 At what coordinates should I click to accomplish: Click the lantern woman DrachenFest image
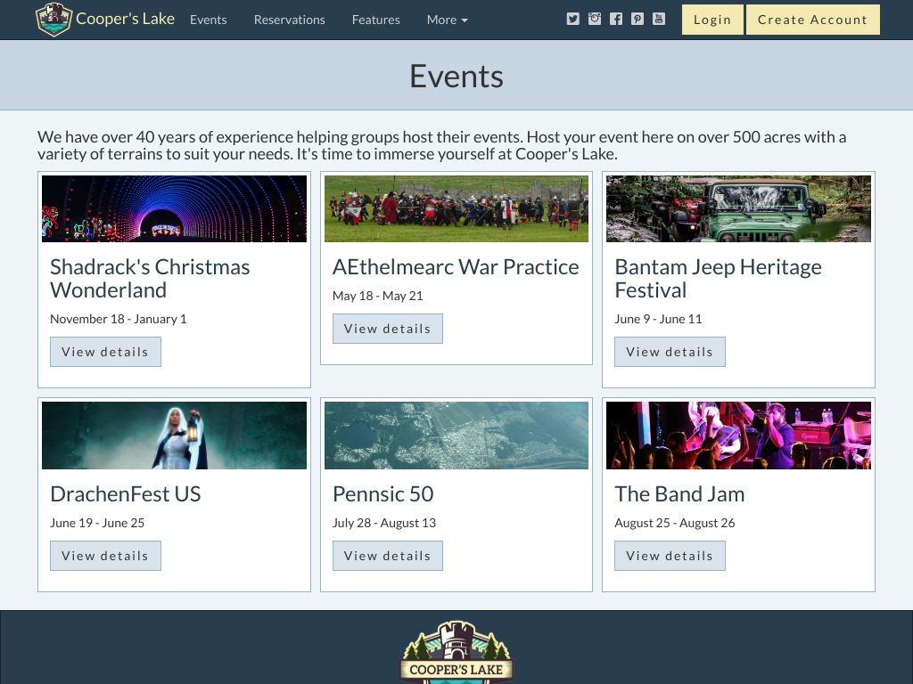[174, 436]
